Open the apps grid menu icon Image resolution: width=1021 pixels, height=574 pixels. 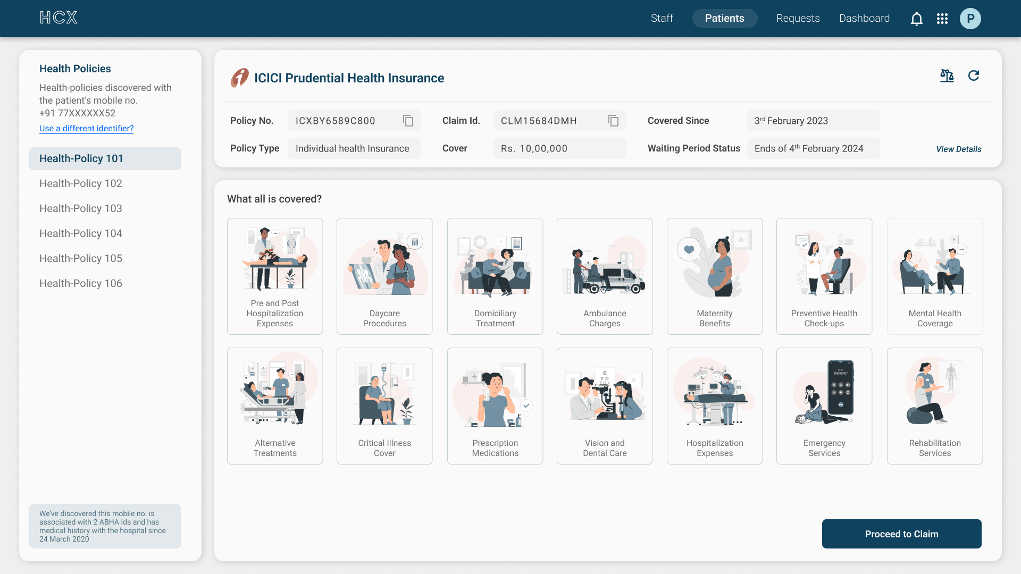click(x=942, y=19)
